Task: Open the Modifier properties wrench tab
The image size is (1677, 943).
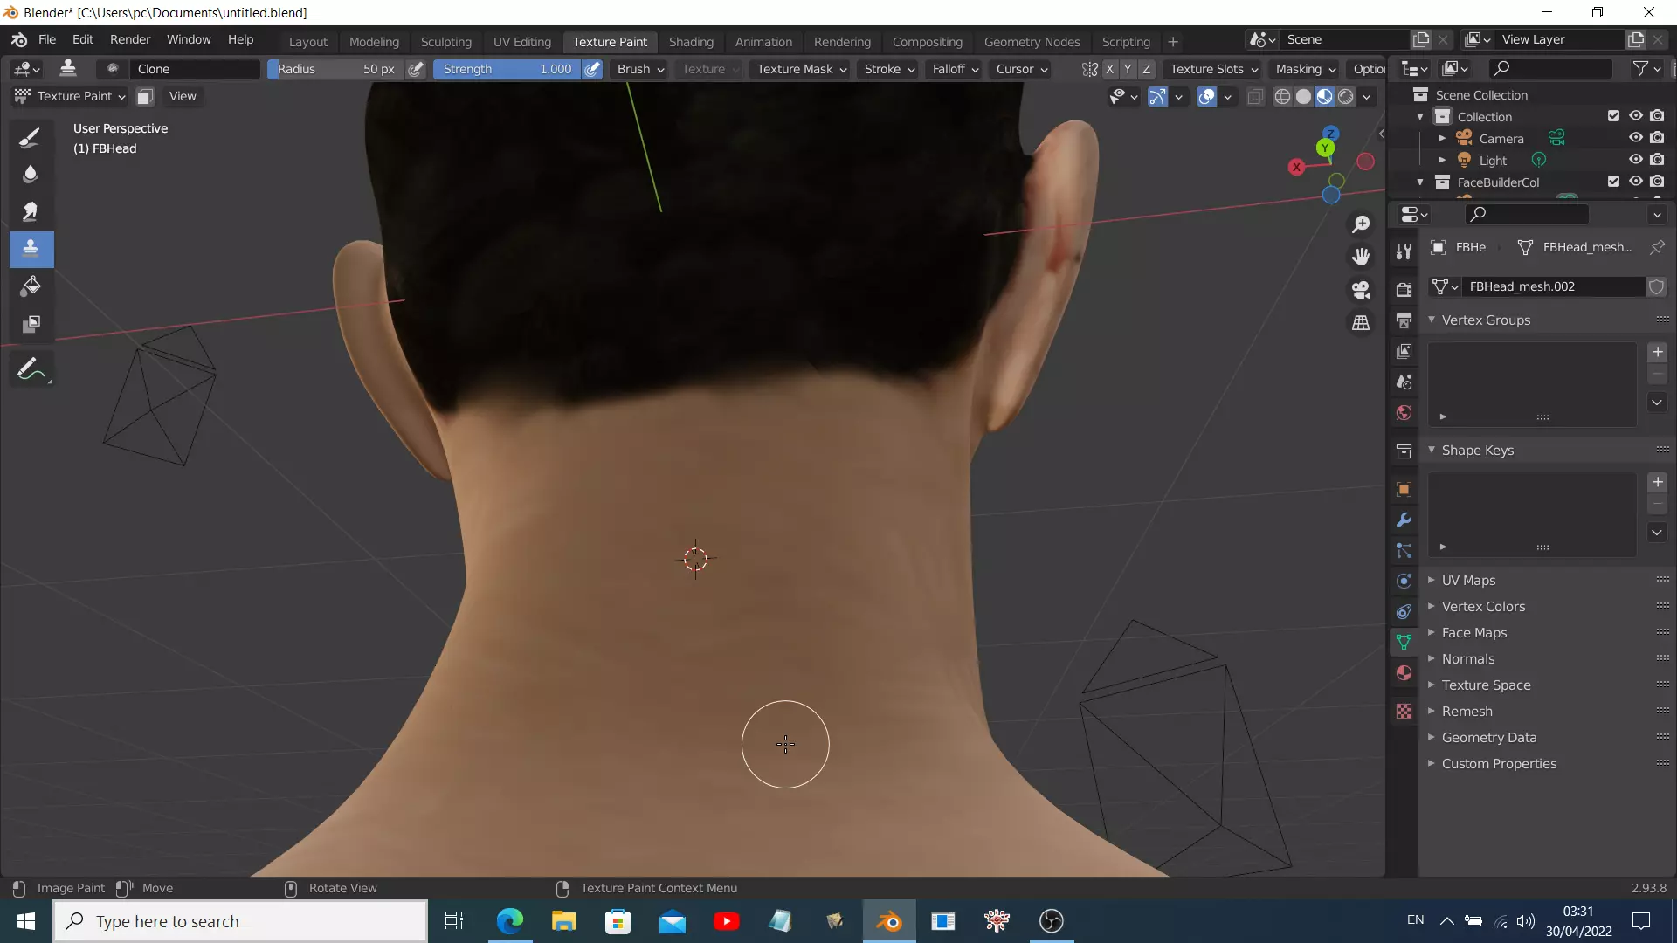Action: [1404, 520]
